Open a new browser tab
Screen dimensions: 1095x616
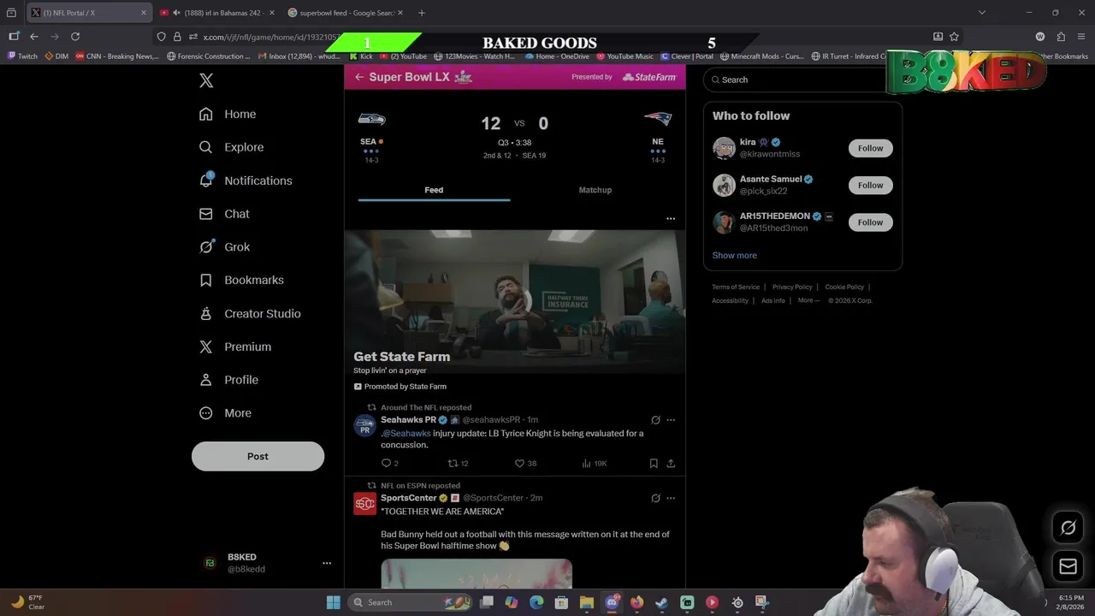pyautogui.click(x=421, y=13)
